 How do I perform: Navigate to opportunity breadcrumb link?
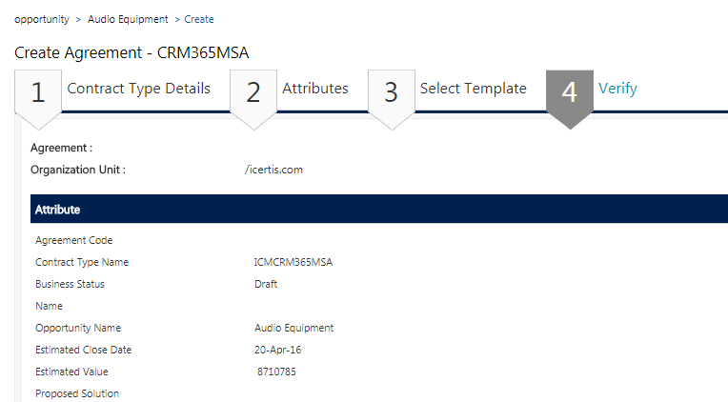41,19
